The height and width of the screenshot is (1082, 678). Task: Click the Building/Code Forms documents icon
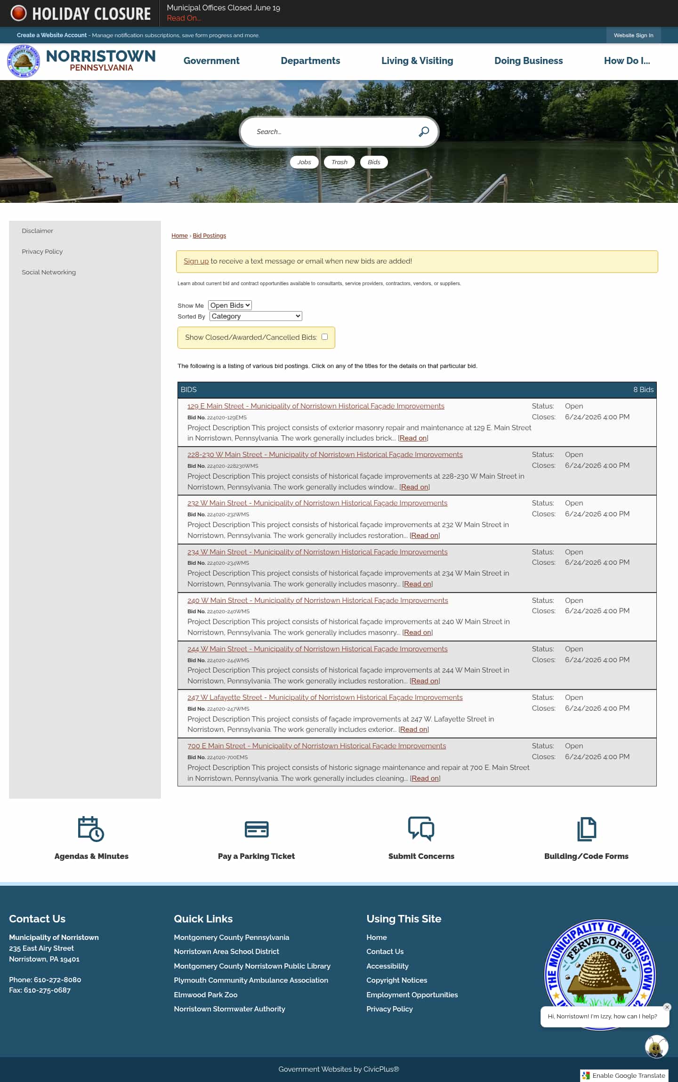[x=587, y=829]
